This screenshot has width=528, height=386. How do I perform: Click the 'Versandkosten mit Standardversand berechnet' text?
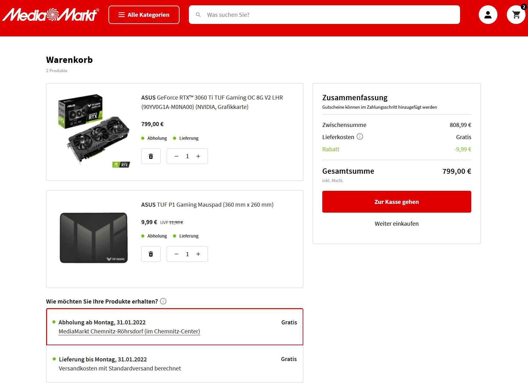[120, 368]
